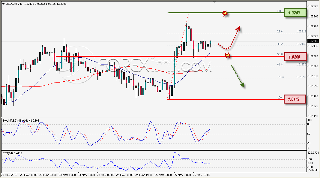Viewport: 320px width, 178px height.
Task: Click the 1.02540 price axis label
Action: 313,16
